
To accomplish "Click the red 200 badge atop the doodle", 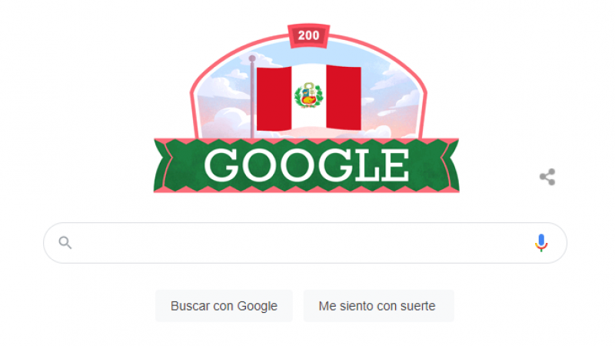I will pyautogui.click(x=309, y=35).
